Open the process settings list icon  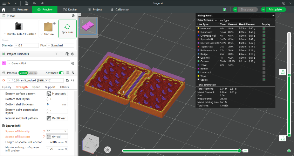(x=68, y=73)
